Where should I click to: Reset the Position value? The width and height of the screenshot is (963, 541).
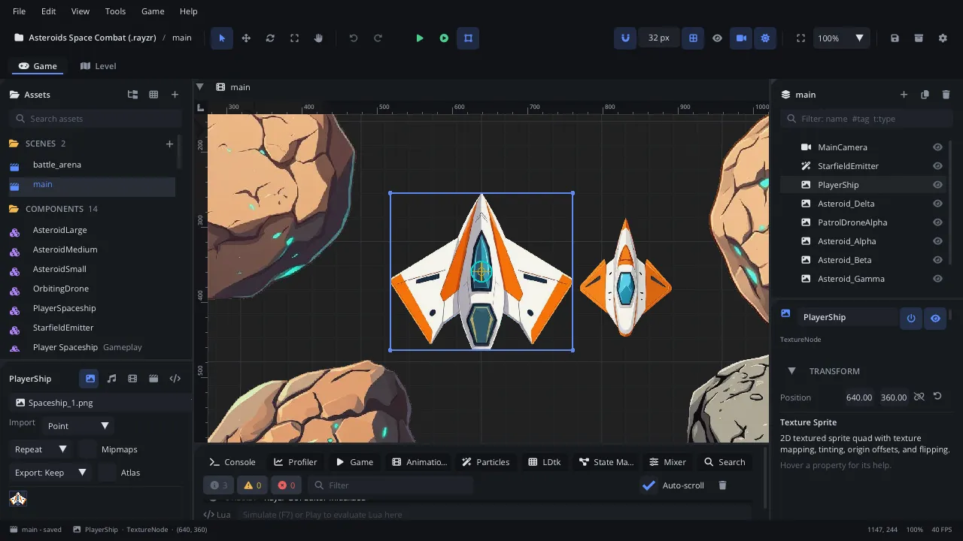point(937,396)
